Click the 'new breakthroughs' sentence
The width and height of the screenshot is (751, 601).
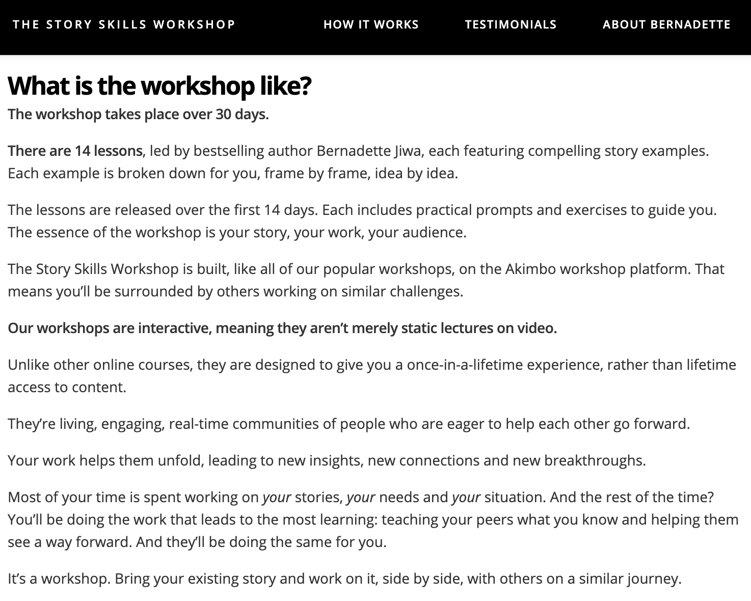pos(327,460)
